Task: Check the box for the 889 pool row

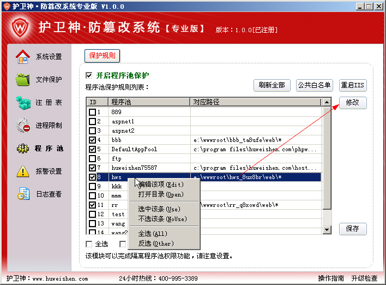Action: pos(92,112)
